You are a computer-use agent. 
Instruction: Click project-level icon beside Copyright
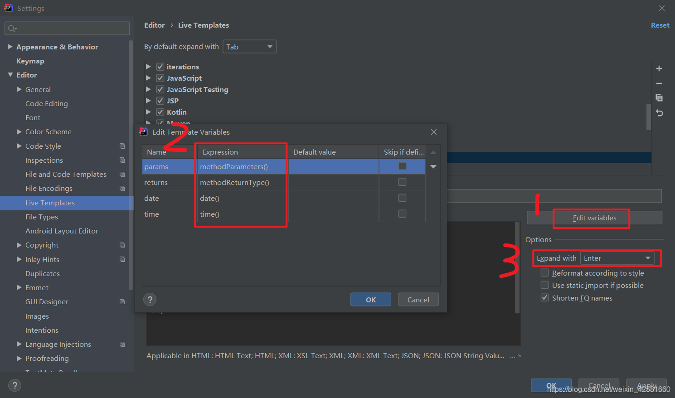pos(122,245)
